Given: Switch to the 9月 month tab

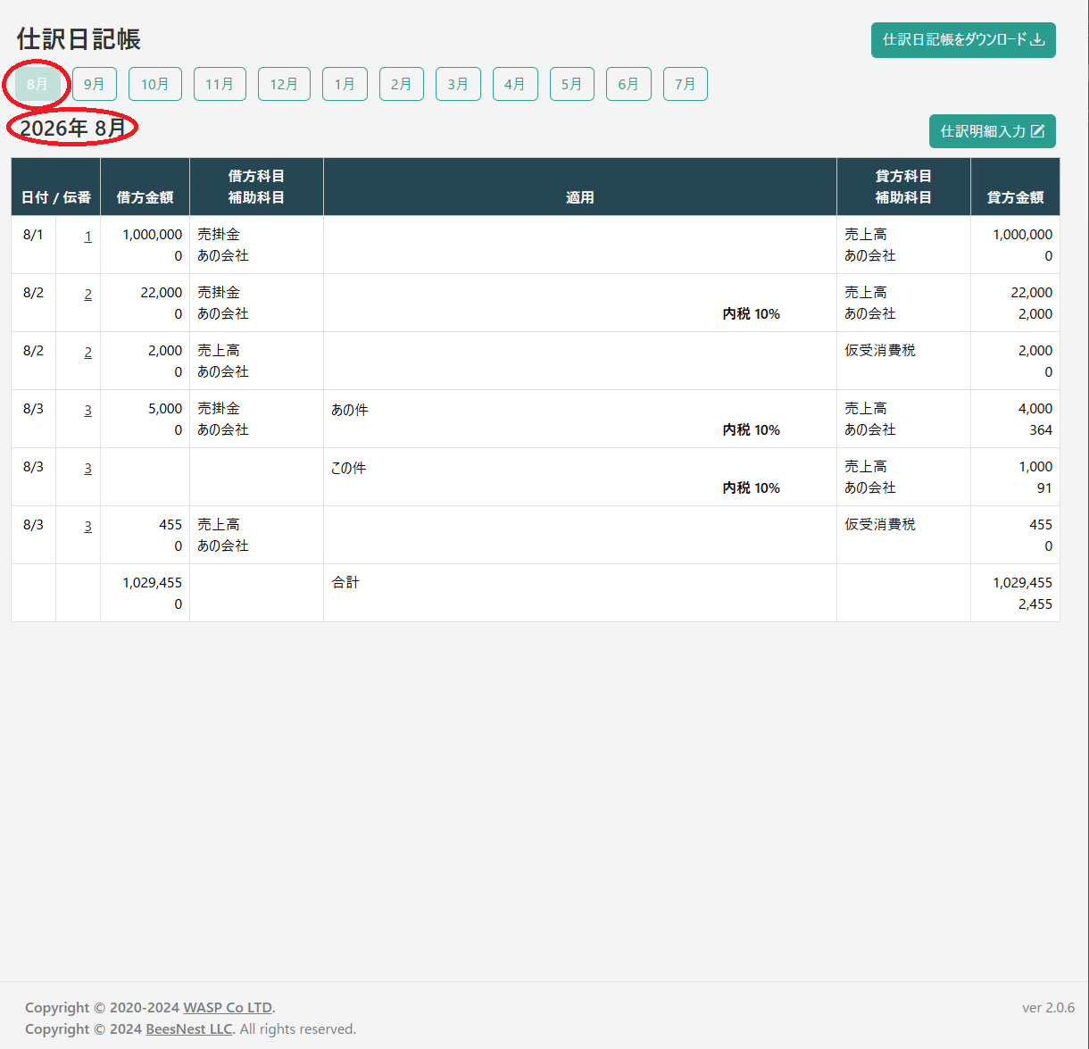Looking at the screenshot, I should click(x=95, y=84).
